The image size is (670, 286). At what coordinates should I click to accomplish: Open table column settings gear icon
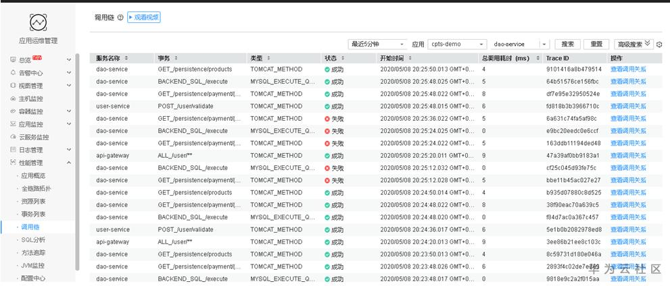pyautogui.click(x=659, y=45)
